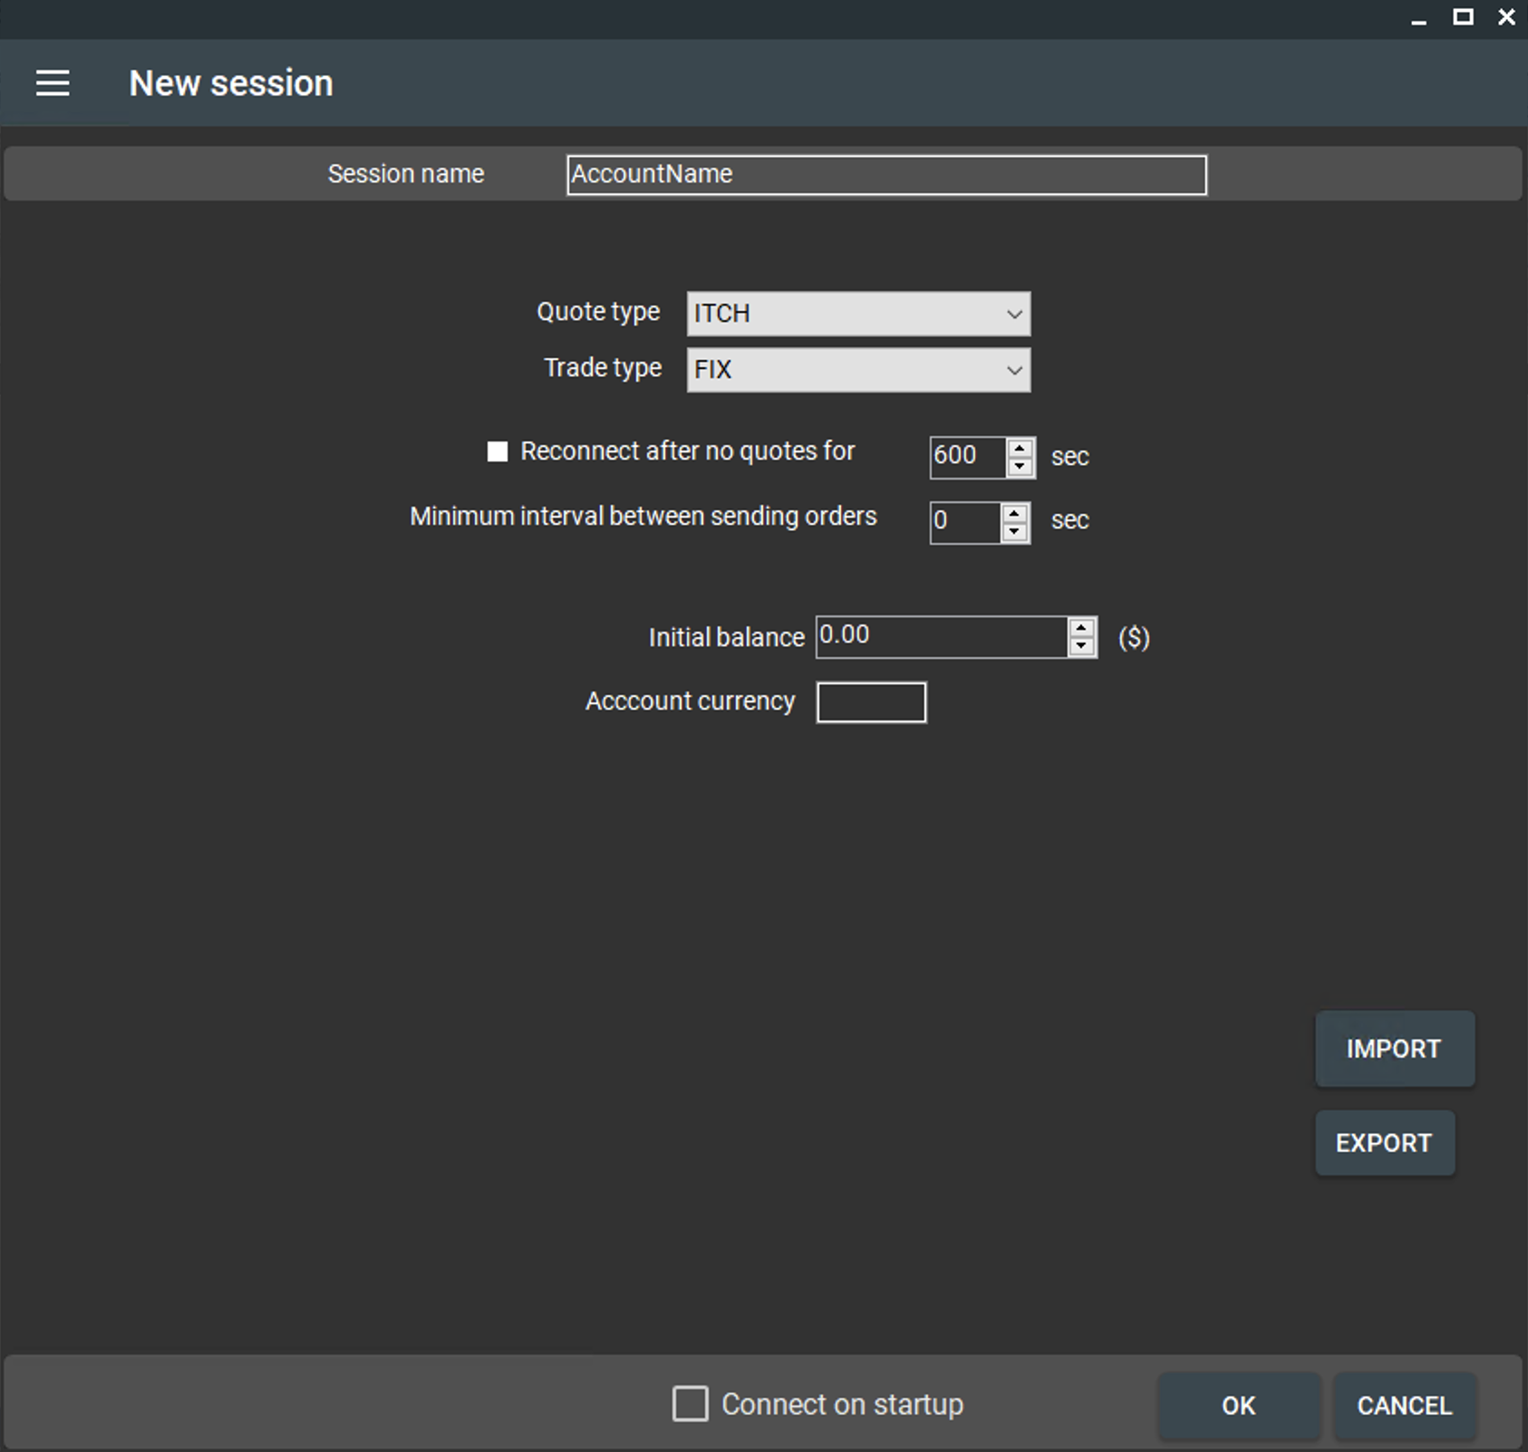
Task: Click Initial balance down arrow
Action: pyautogui.click(x=1081, y=646)
